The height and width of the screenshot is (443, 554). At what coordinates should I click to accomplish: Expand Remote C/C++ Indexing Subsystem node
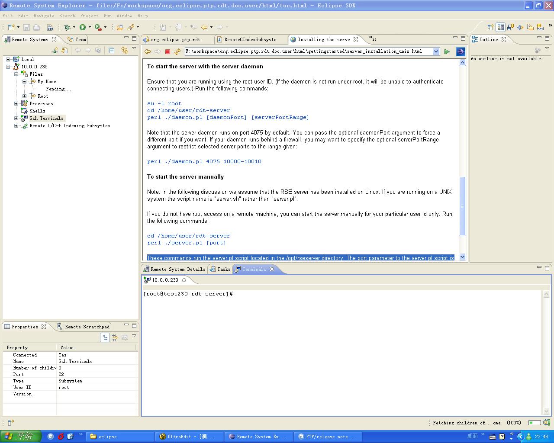16,125
